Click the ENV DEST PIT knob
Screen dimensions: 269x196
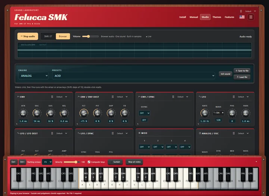(97, 113)
